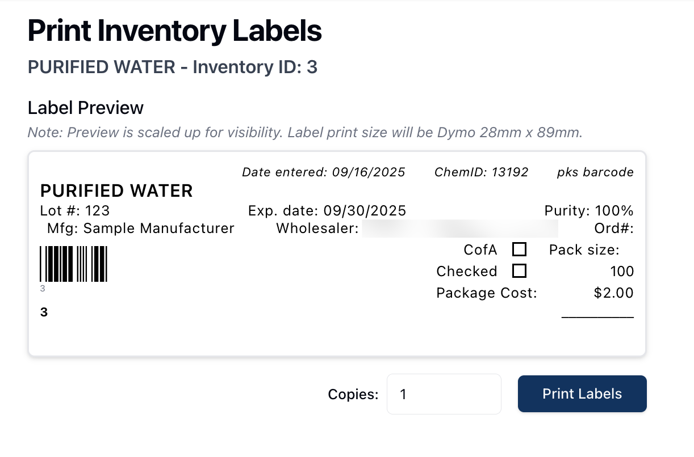Click the barcode image on the label
The width and height of the screenshot is (694, 457).
[x=73, y=264]
